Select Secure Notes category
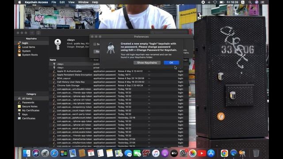This screenshot has width=283, height=159. [31, 106]
